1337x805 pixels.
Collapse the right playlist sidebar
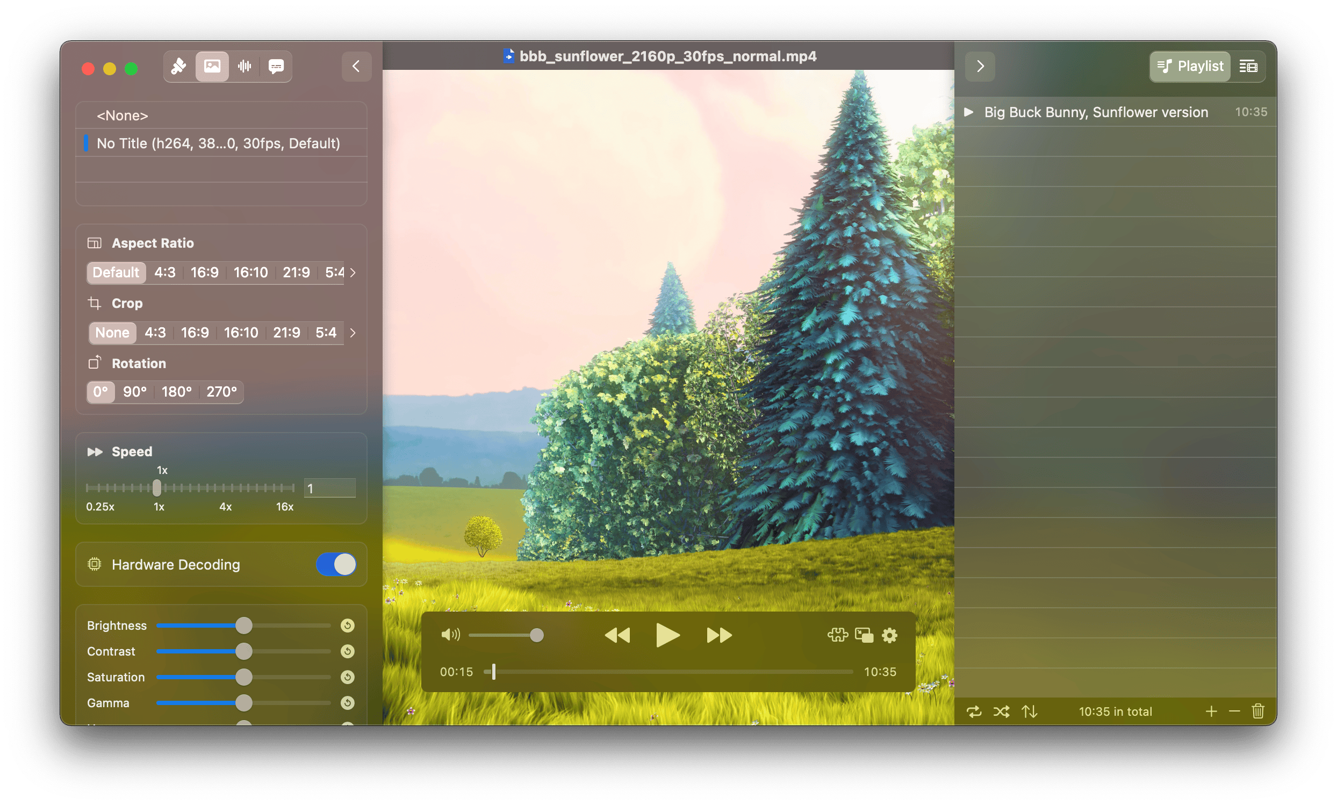pos(980,66)
